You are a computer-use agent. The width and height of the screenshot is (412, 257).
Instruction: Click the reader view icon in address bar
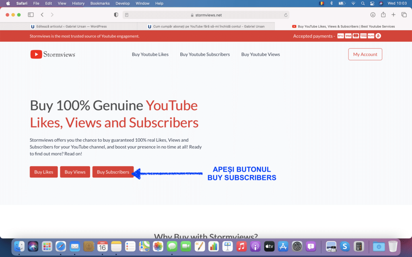(x=127, y=15)
